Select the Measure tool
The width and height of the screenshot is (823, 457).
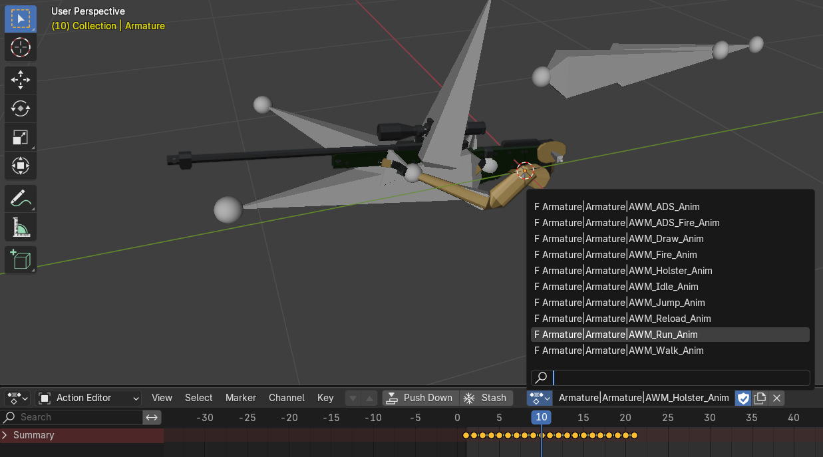[x=21, y=227]
